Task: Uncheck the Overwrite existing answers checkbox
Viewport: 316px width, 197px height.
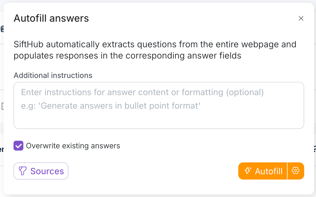Action: pos(19,146)
